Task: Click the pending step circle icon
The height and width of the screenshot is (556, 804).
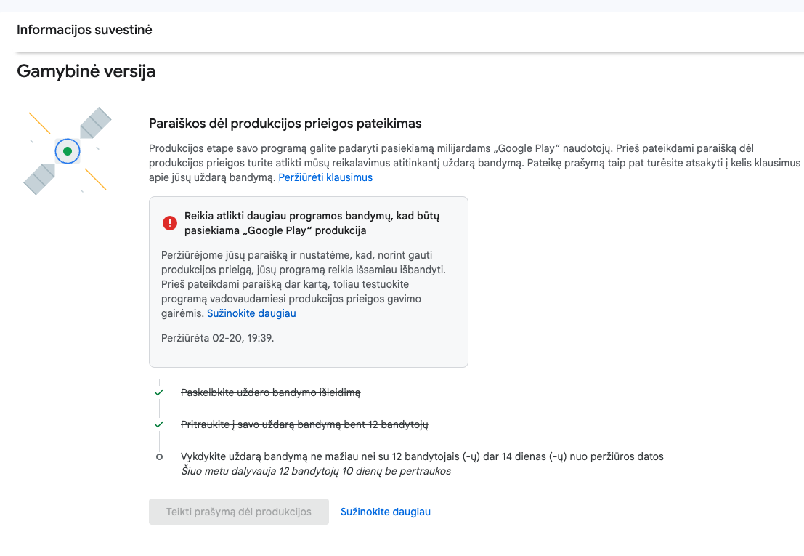Action: 159,457
